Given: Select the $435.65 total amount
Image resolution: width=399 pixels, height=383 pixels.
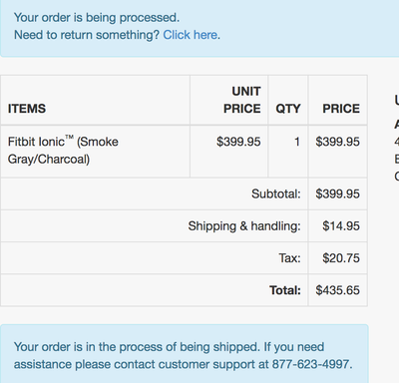Looking at the screenshot, I should click(x=337, y=290).
